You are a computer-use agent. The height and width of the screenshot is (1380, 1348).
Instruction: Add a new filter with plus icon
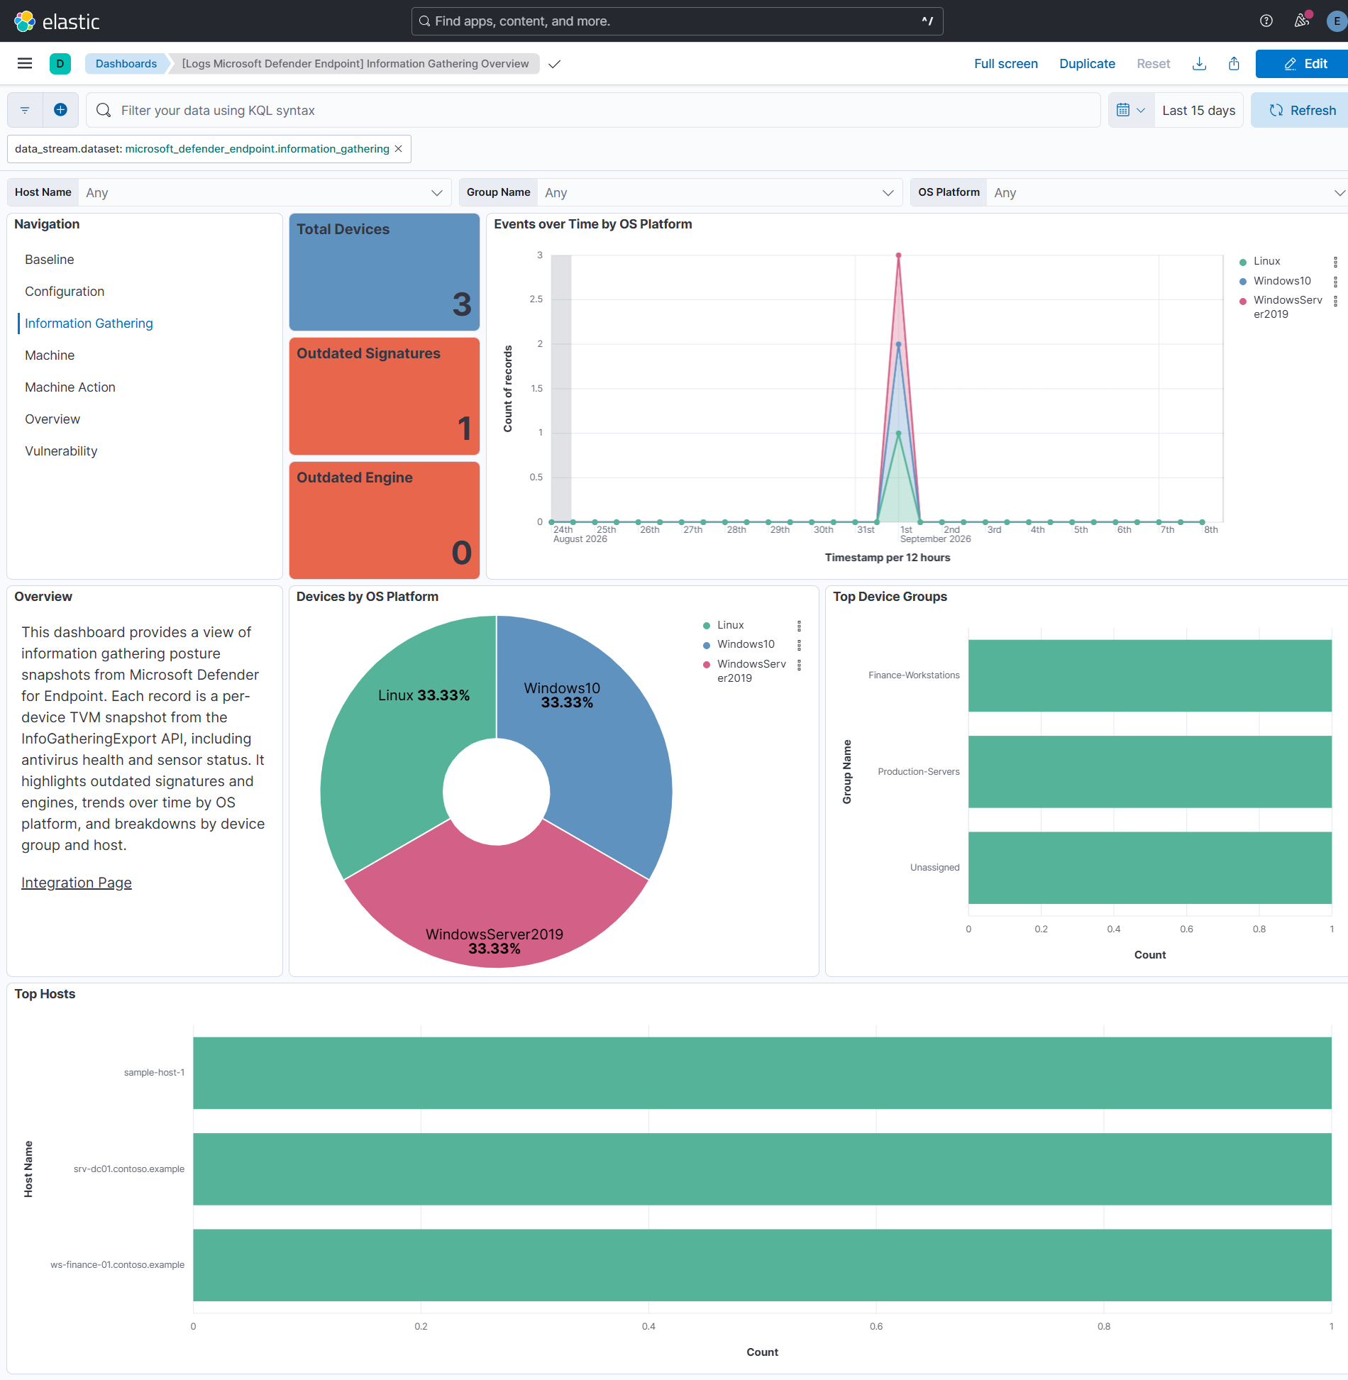click(x=60, y=110)
